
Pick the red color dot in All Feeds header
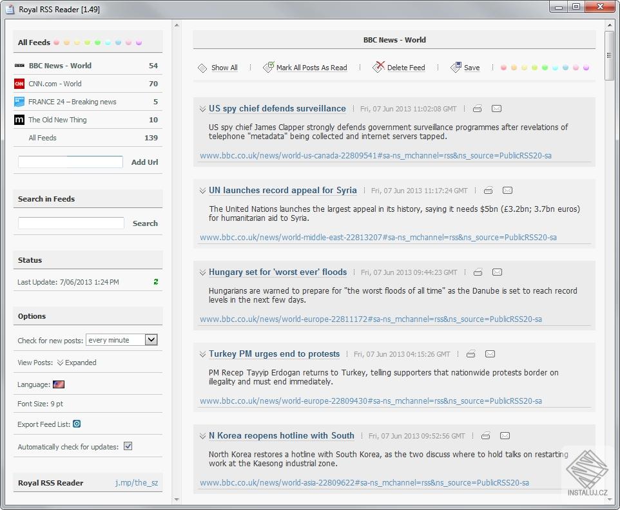pos(57,42)
